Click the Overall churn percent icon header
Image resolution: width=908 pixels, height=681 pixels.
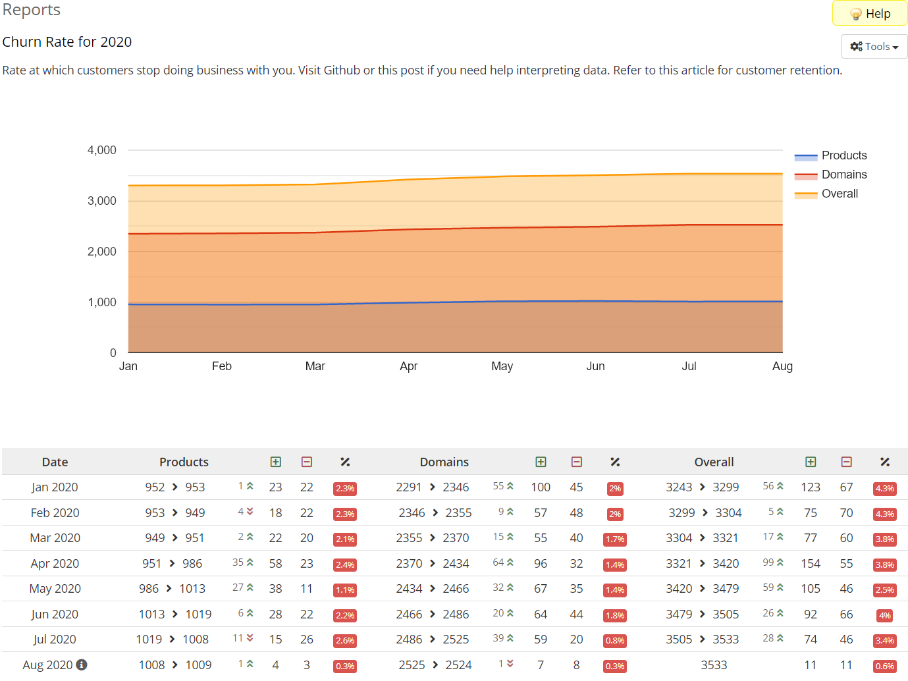885,462
